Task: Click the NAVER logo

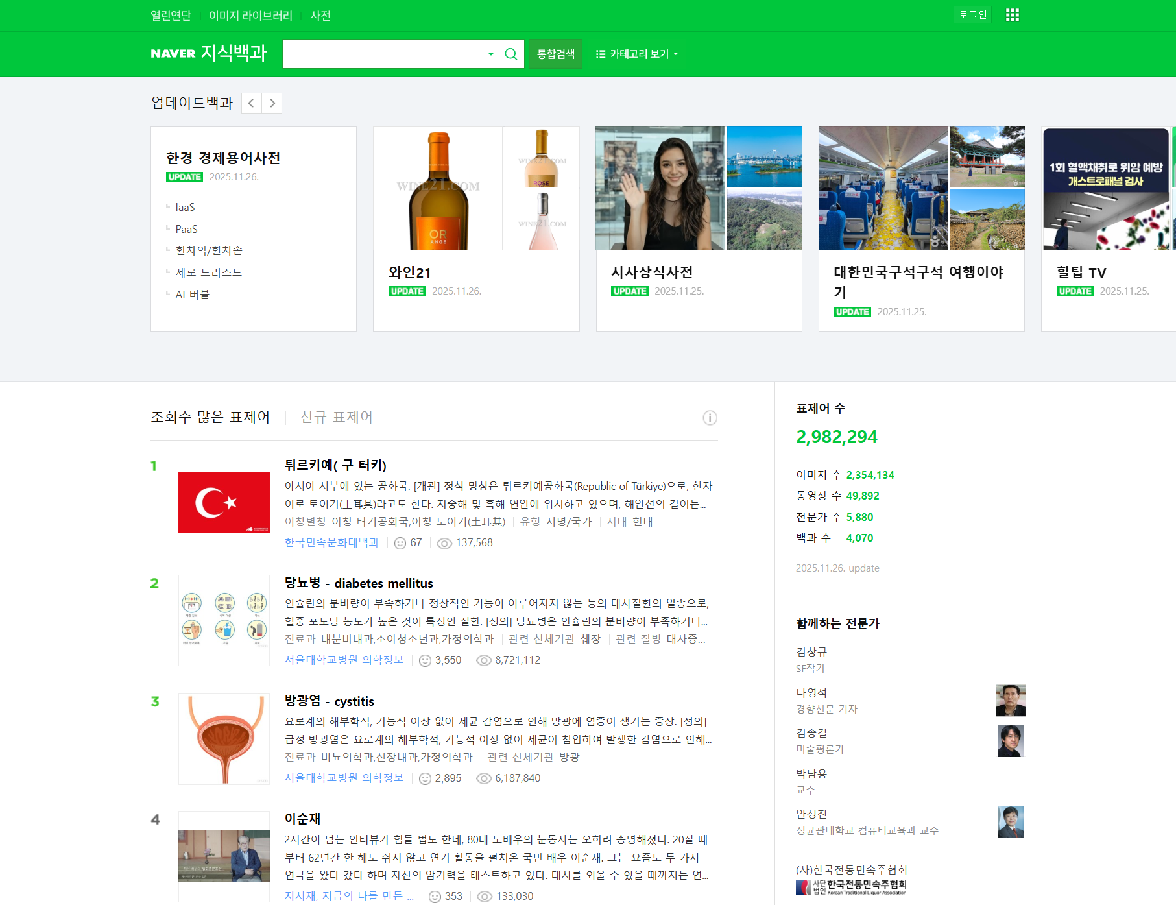Action: click(x=173, y=54)
